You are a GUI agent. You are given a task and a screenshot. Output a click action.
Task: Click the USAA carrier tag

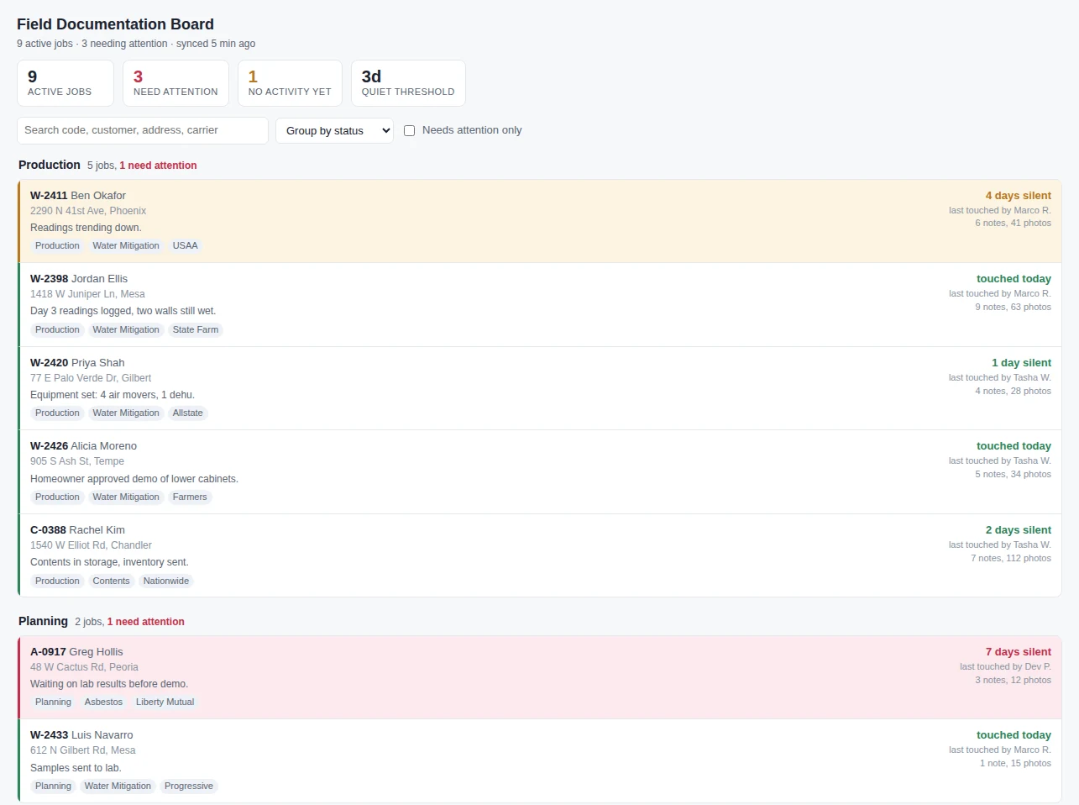click(186, 246)
